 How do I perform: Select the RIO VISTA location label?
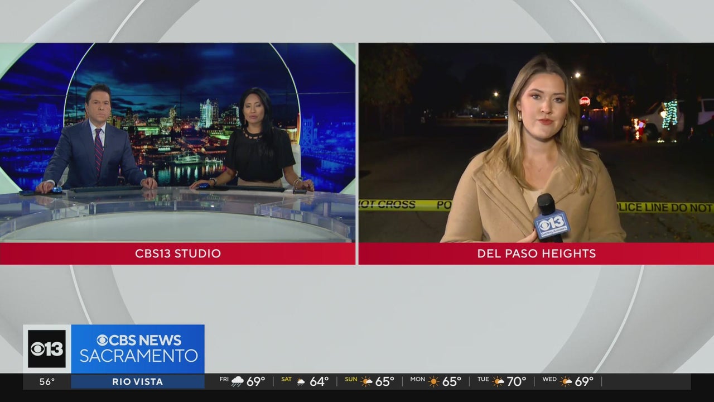tap(137, 382)
